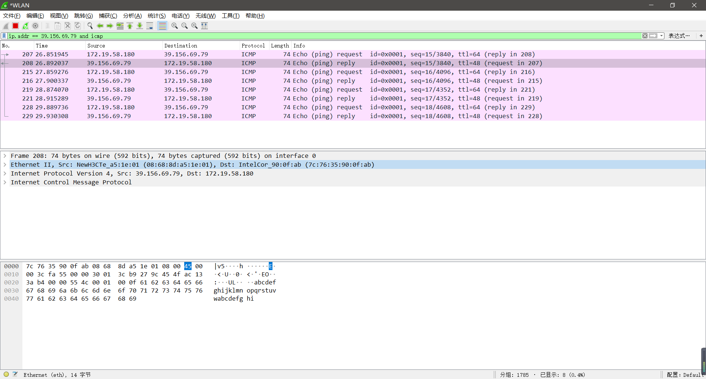Expand the Frame 208 details
This screenshot has width=706, height=379.
5,156
